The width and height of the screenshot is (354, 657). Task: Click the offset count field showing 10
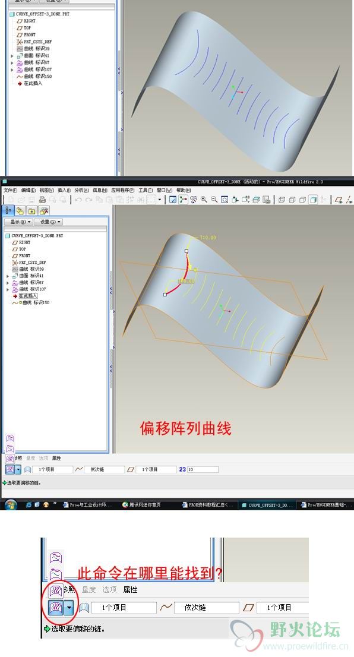(203, 469)
